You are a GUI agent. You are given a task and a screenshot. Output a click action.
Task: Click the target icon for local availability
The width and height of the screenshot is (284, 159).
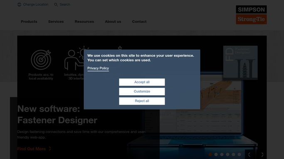[x=41, y=60]
